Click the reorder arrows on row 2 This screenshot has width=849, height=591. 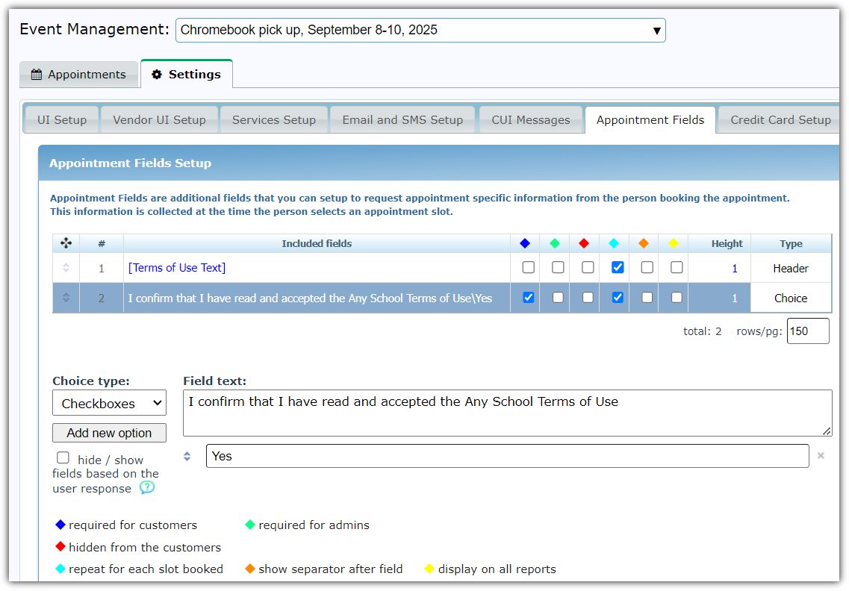66,298
